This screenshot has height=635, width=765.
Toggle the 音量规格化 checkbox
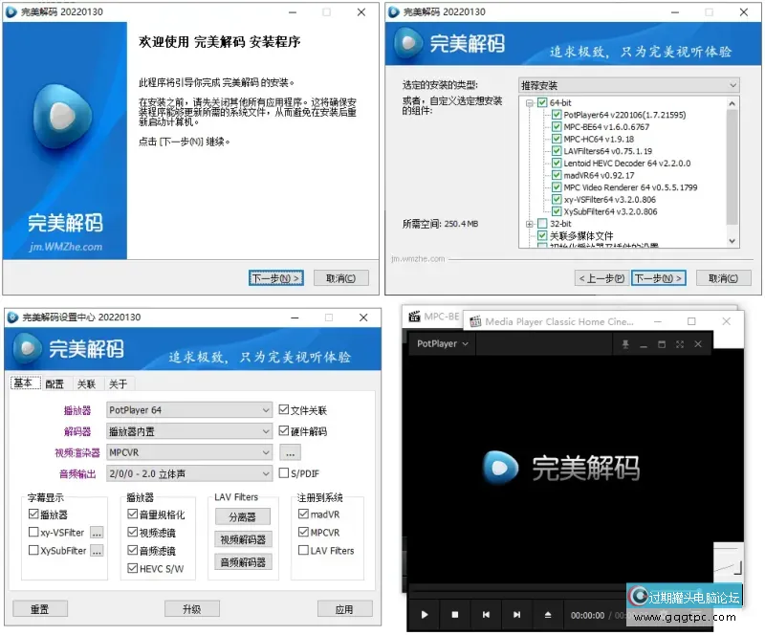click(x=132, y=514)
